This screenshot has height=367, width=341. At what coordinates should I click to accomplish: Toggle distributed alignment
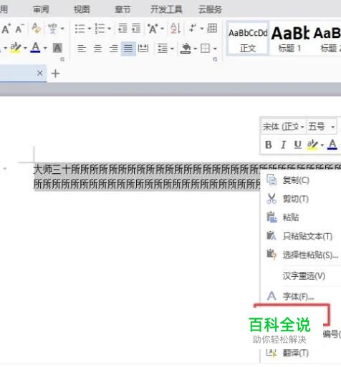tap(143, 49)
